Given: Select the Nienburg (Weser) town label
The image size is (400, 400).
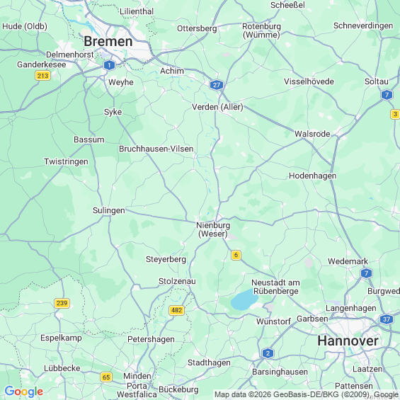Looking at the screenshot, I should coord(213,229).
